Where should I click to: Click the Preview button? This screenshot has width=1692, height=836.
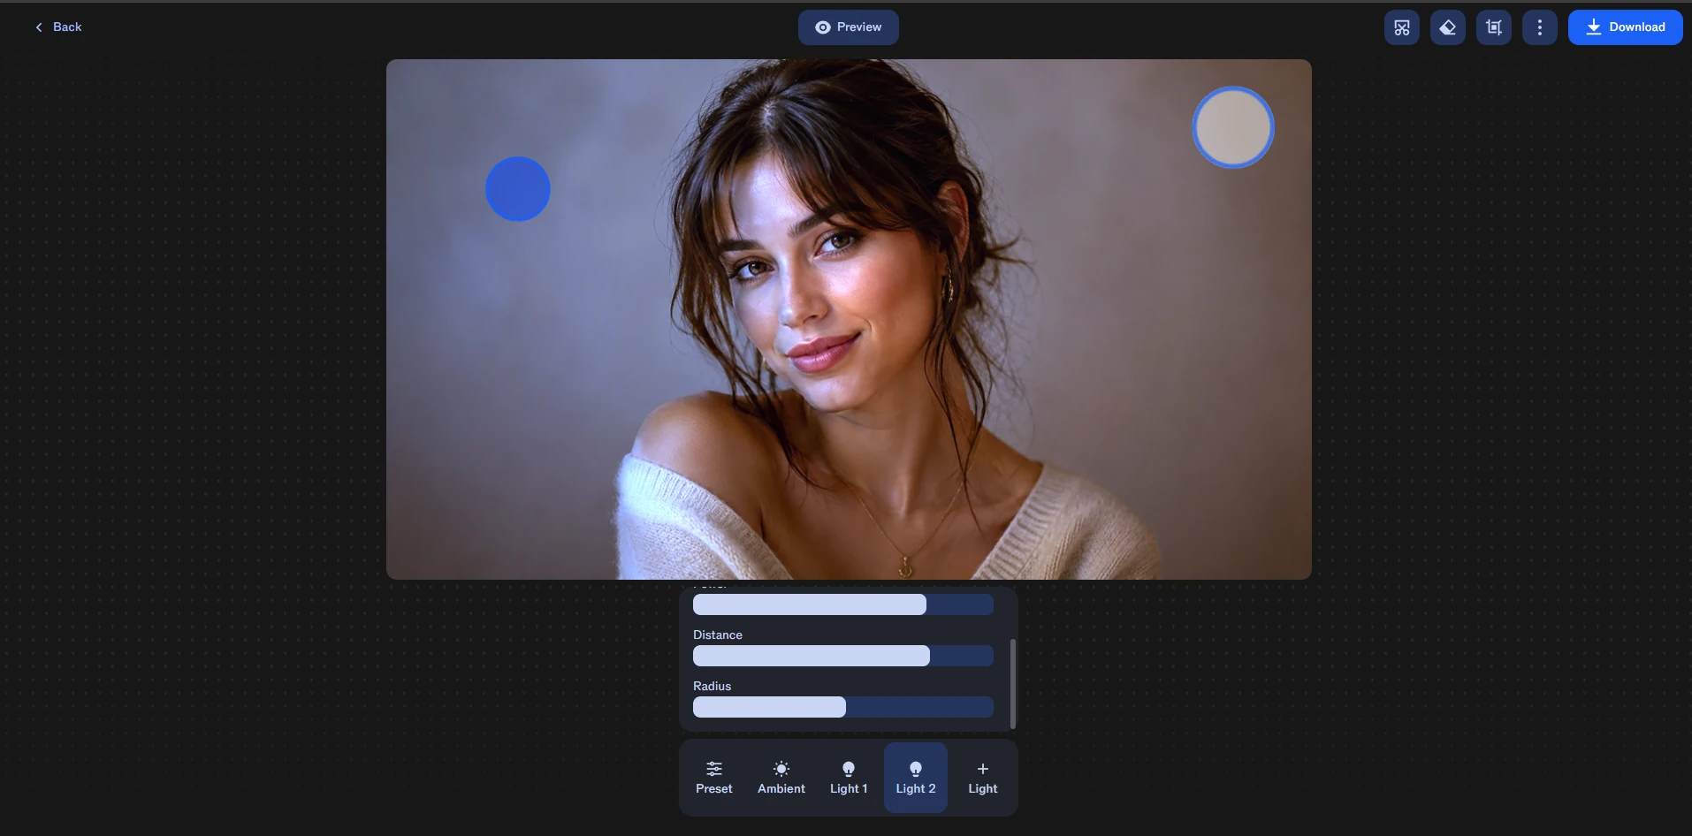pos(848,27)
